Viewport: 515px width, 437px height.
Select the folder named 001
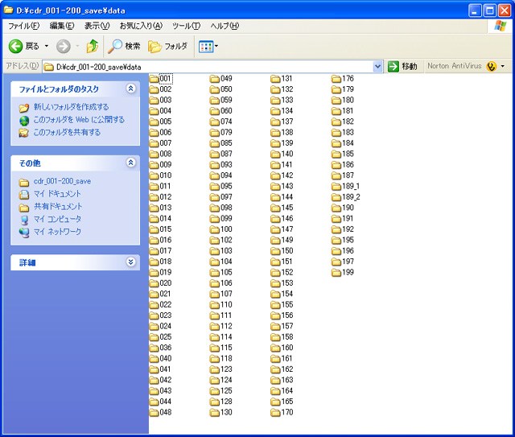coord(164,79)
